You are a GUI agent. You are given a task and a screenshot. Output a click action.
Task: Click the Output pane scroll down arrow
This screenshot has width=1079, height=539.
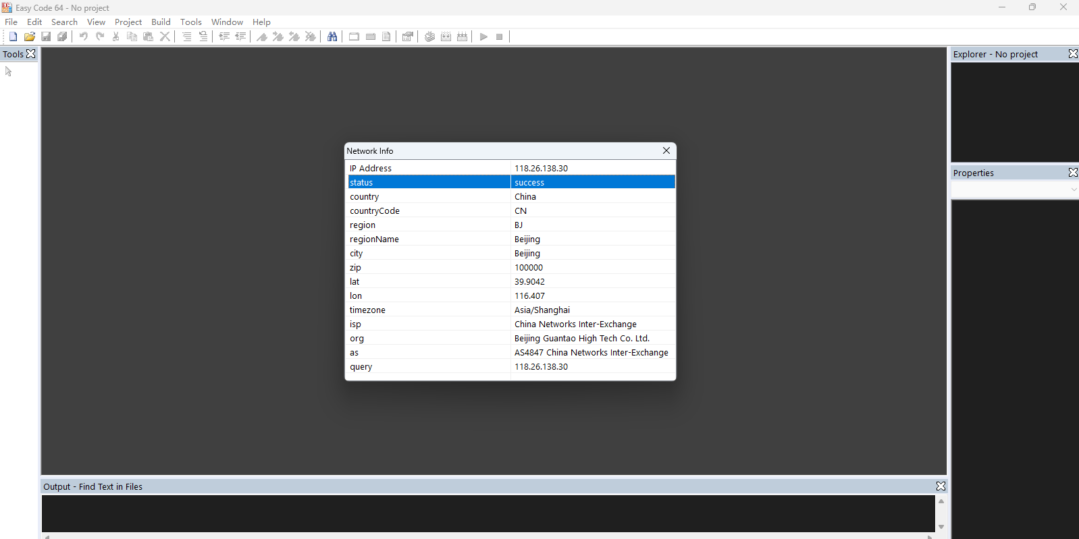(x=941, y=527)
